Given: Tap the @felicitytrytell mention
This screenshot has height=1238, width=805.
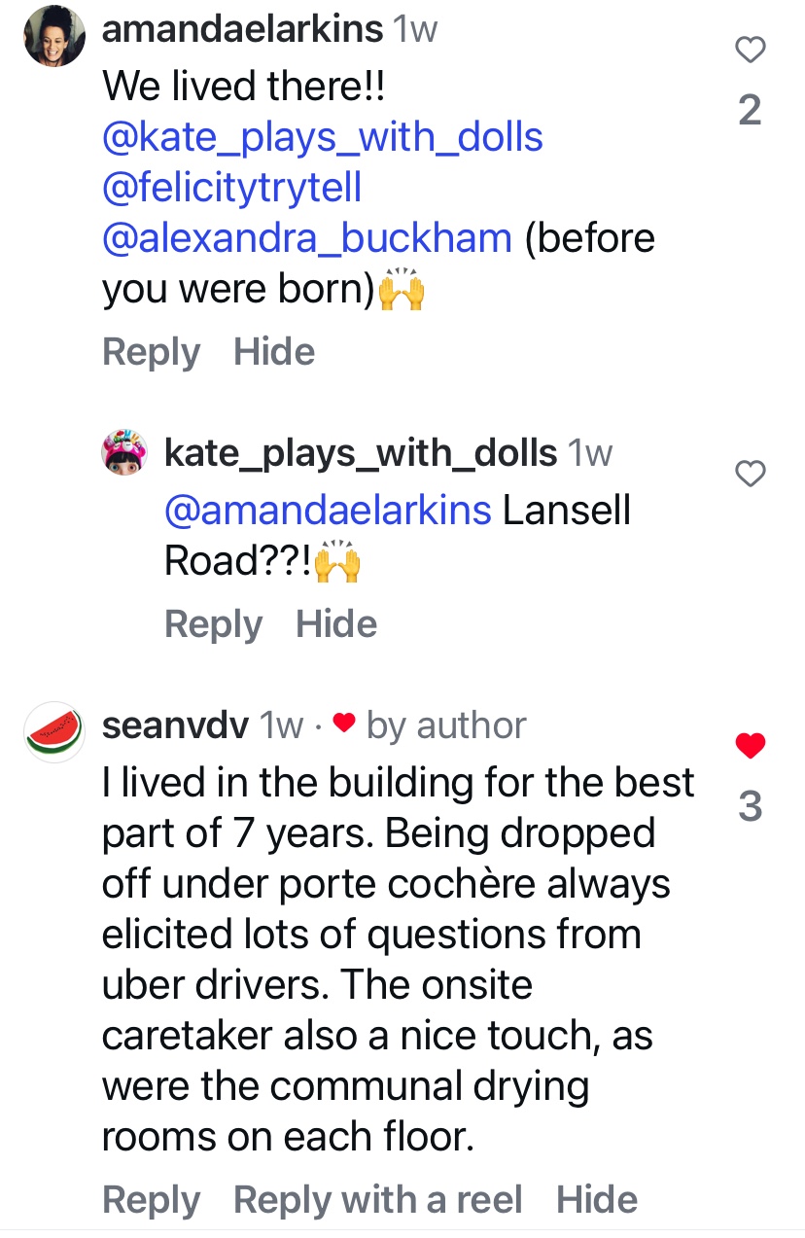Looking at the screenshot, I should pyautogui.click(x=231, y=188).
